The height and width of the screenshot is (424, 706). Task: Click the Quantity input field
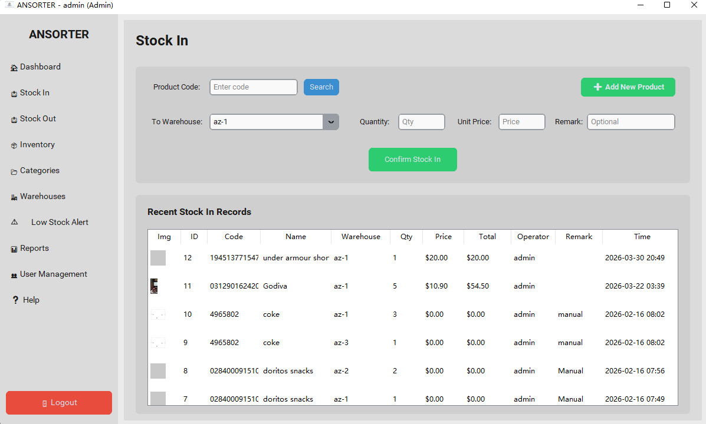point(422,122)
